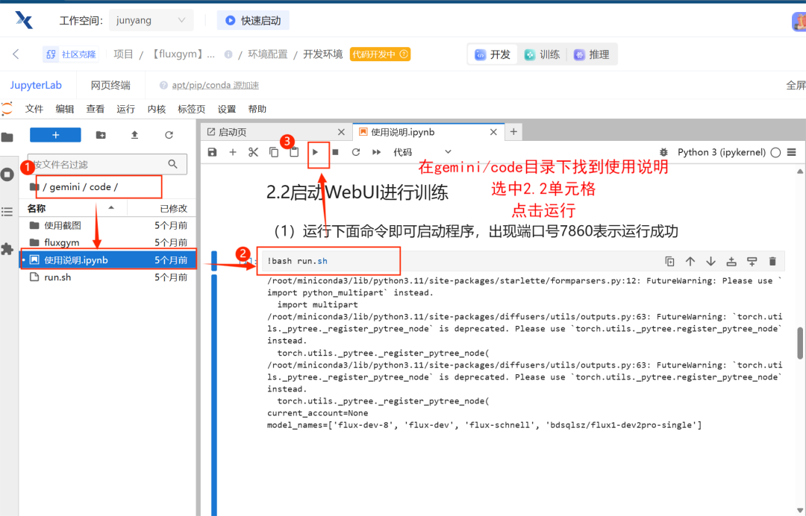Screen dimensions: 806x516
Task: Navigate to gemini in the breadcrumb path
Action: (x=65, y=187)
